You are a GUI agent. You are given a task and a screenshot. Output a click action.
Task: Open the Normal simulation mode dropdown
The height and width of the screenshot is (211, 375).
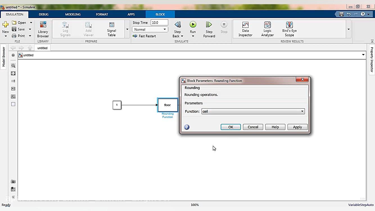(x=150, y=30)
